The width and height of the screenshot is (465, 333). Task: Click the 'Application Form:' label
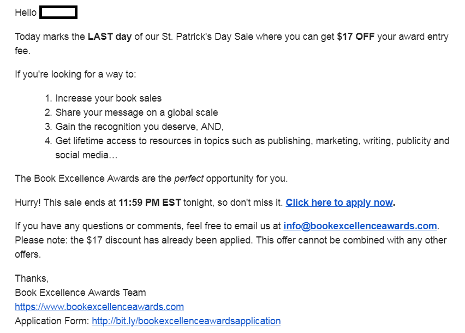(52, 321)
